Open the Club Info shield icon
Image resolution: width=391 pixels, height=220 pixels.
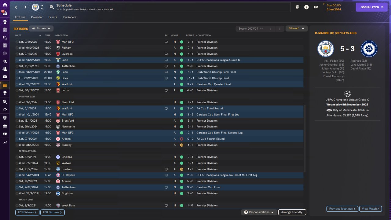coord(5,118)
